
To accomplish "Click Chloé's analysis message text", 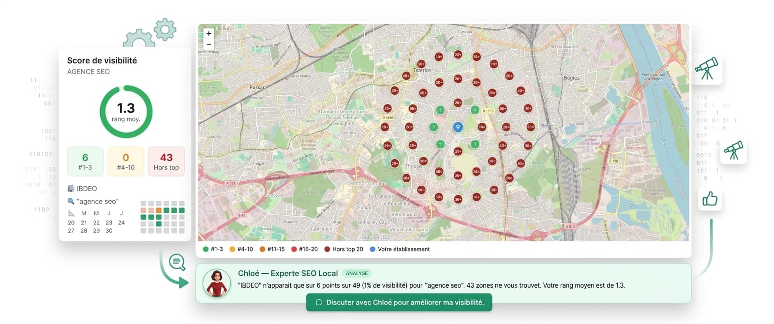I will click(432, 285).
